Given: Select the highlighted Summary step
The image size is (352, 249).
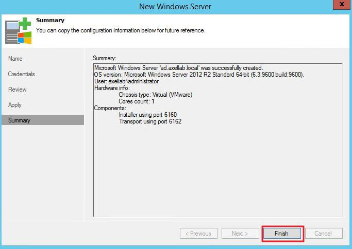Looking at the screenshot, I should [20, 120].
